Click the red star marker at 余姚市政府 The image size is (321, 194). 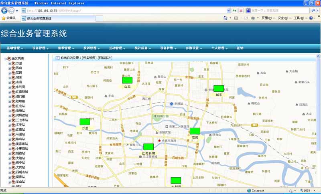(159, 141)
